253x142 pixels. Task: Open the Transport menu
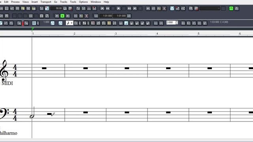46,2
